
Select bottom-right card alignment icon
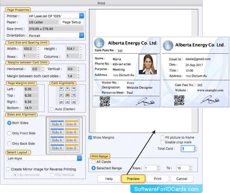click(x=74, y=101)
